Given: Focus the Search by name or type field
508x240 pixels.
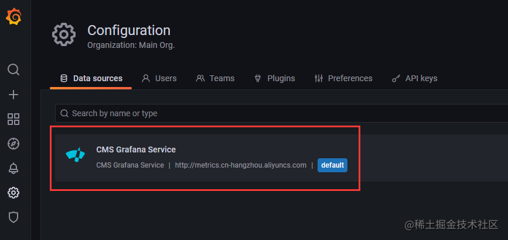Looking at the screenshot, I should point(281,113).
